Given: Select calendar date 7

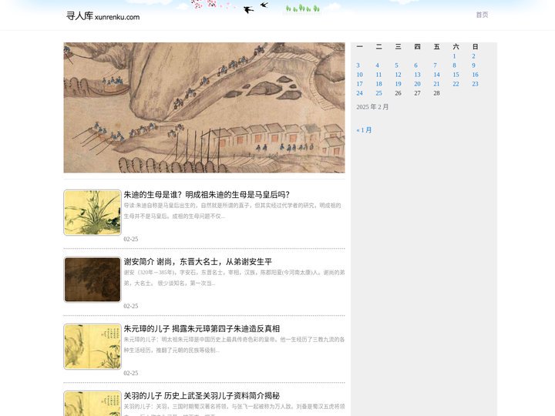Looking at the screenshot, I should [x=435, y=65].
